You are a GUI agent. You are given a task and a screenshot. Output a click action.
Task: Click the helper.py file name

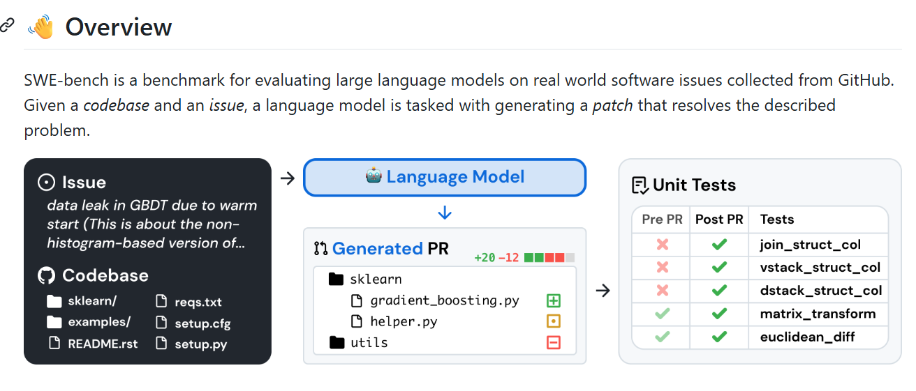point(404,322)
